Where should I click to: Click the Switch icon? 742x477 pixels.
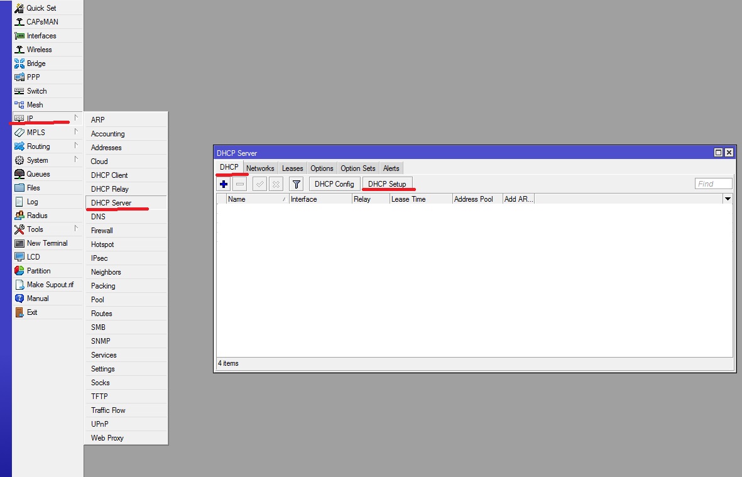coord(19,91)
